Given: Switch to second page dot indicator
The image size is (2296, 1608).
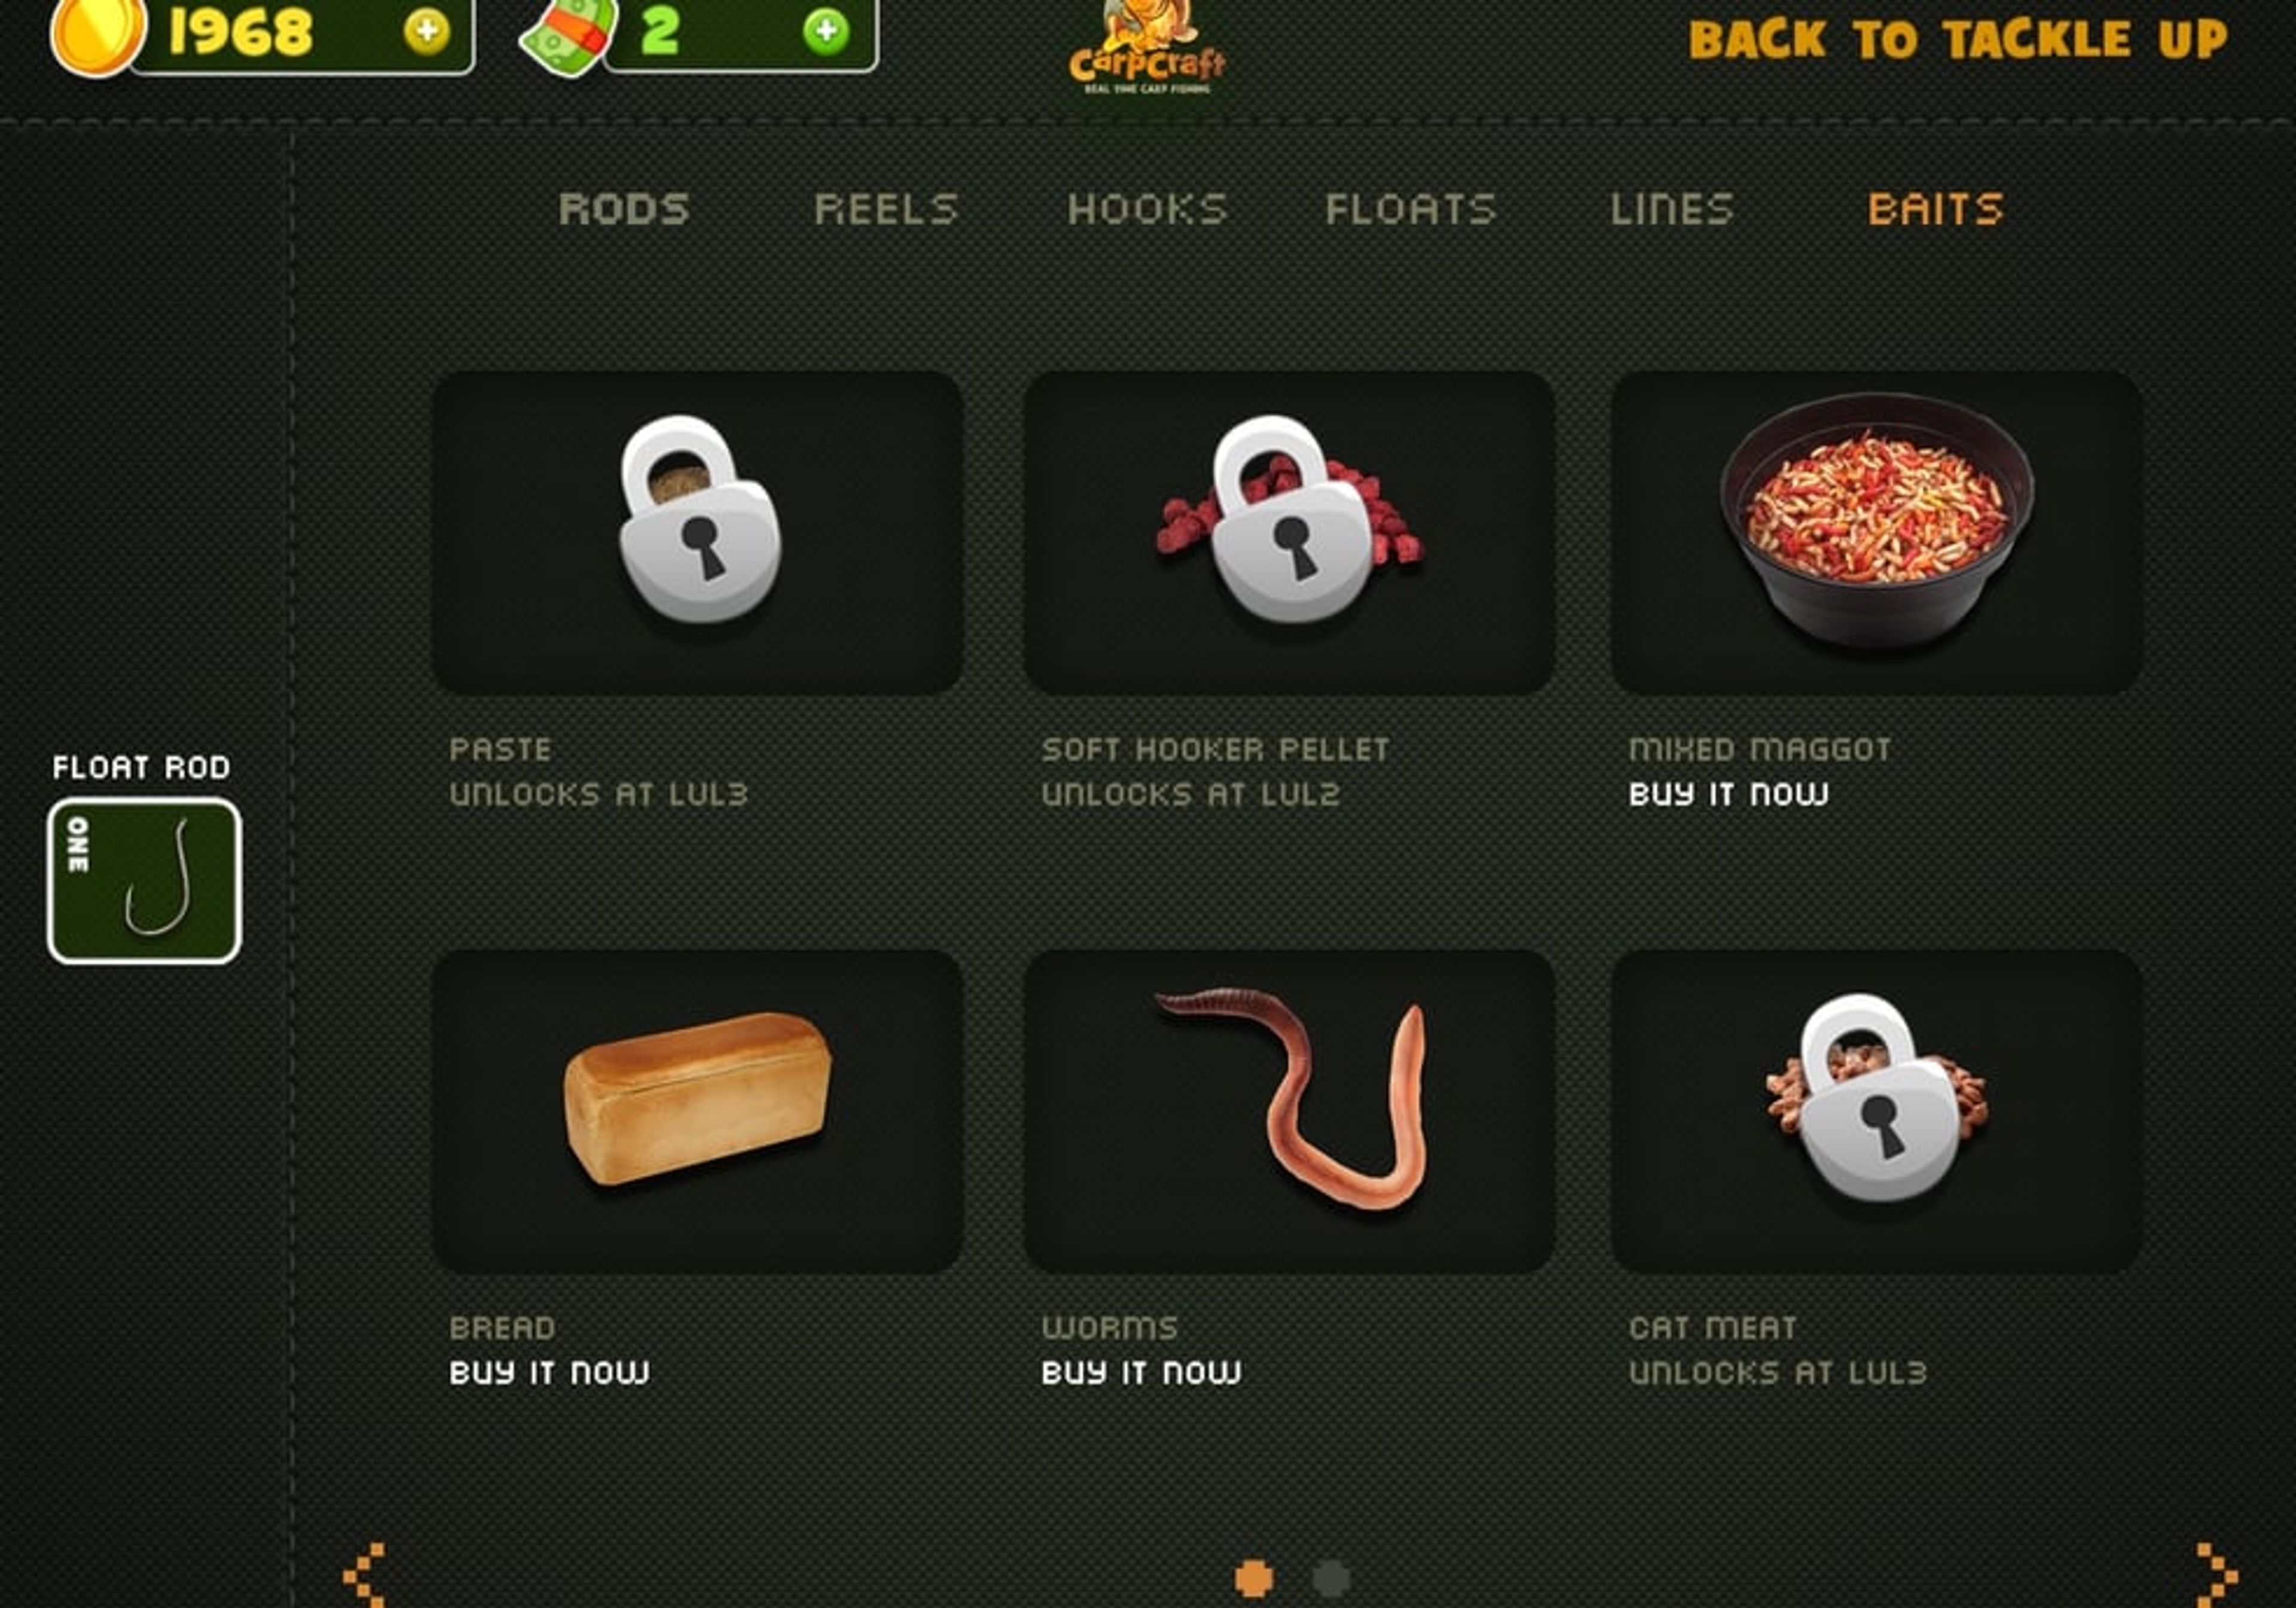Looking at the screenshot, I should pos(1331,1579).
